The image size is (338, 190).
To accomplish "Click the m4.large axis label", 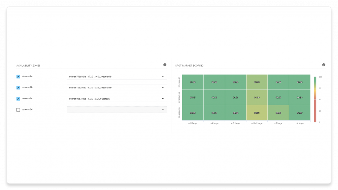I will pos(214,123).
